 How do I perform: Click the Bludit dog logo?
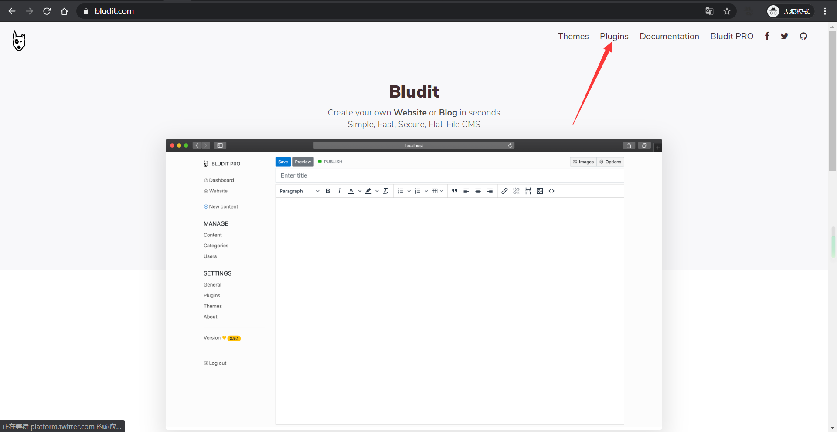tap(19, 40)
